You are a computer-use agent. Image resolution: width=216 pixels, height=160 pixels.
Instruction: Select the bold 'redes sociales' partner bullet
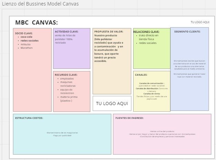click(29, 40)
